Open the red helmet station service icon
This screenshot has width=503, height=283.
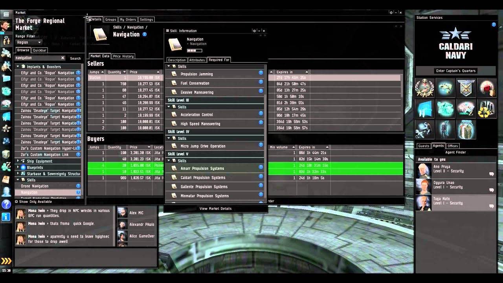pos(486,88)
